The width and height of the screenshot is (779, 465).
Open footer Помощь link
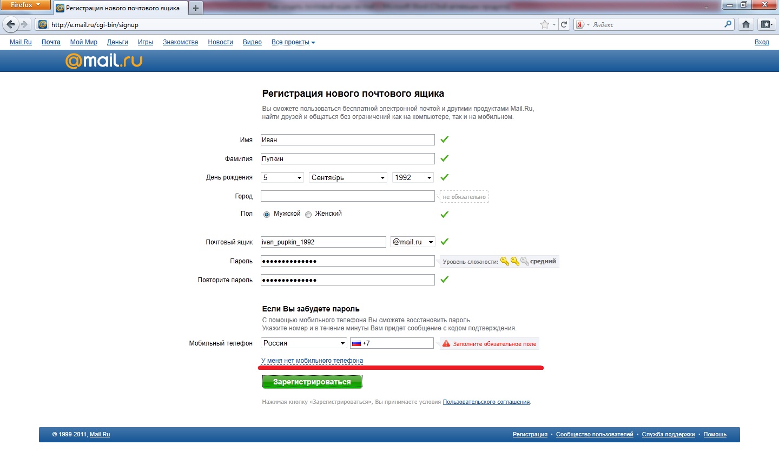tap(715, 434)
